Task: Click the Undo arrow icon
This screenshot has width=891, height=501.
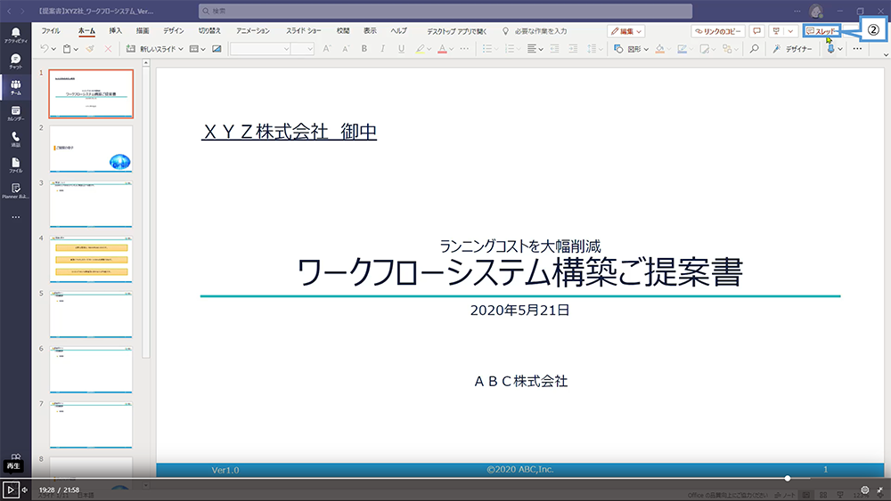Action: [x=45, y=49]
